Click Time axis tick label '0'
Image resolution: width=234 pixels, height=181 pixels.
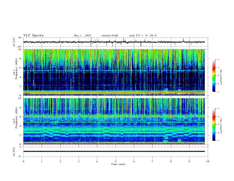tap(23, 161)
